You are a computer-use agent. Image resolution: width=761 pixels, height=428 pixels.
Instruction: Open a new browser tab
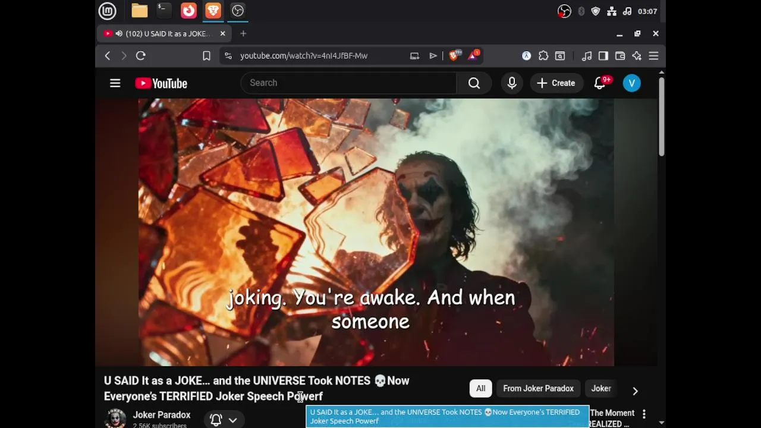tap(243, 34)
